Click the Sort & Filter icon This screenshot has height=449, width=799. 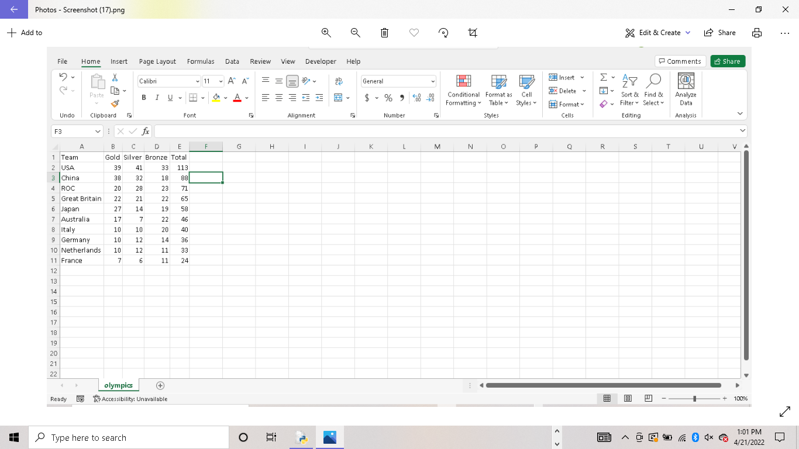click(629, 91)
